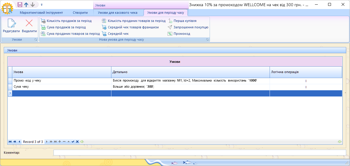Click the Редагувати (edit) icon
This screenshot has width=350, height=166.
[11, 23]
